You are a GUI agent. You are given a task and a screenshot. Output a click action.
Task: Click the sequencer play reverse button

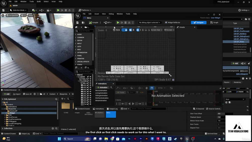pos(129,104)
